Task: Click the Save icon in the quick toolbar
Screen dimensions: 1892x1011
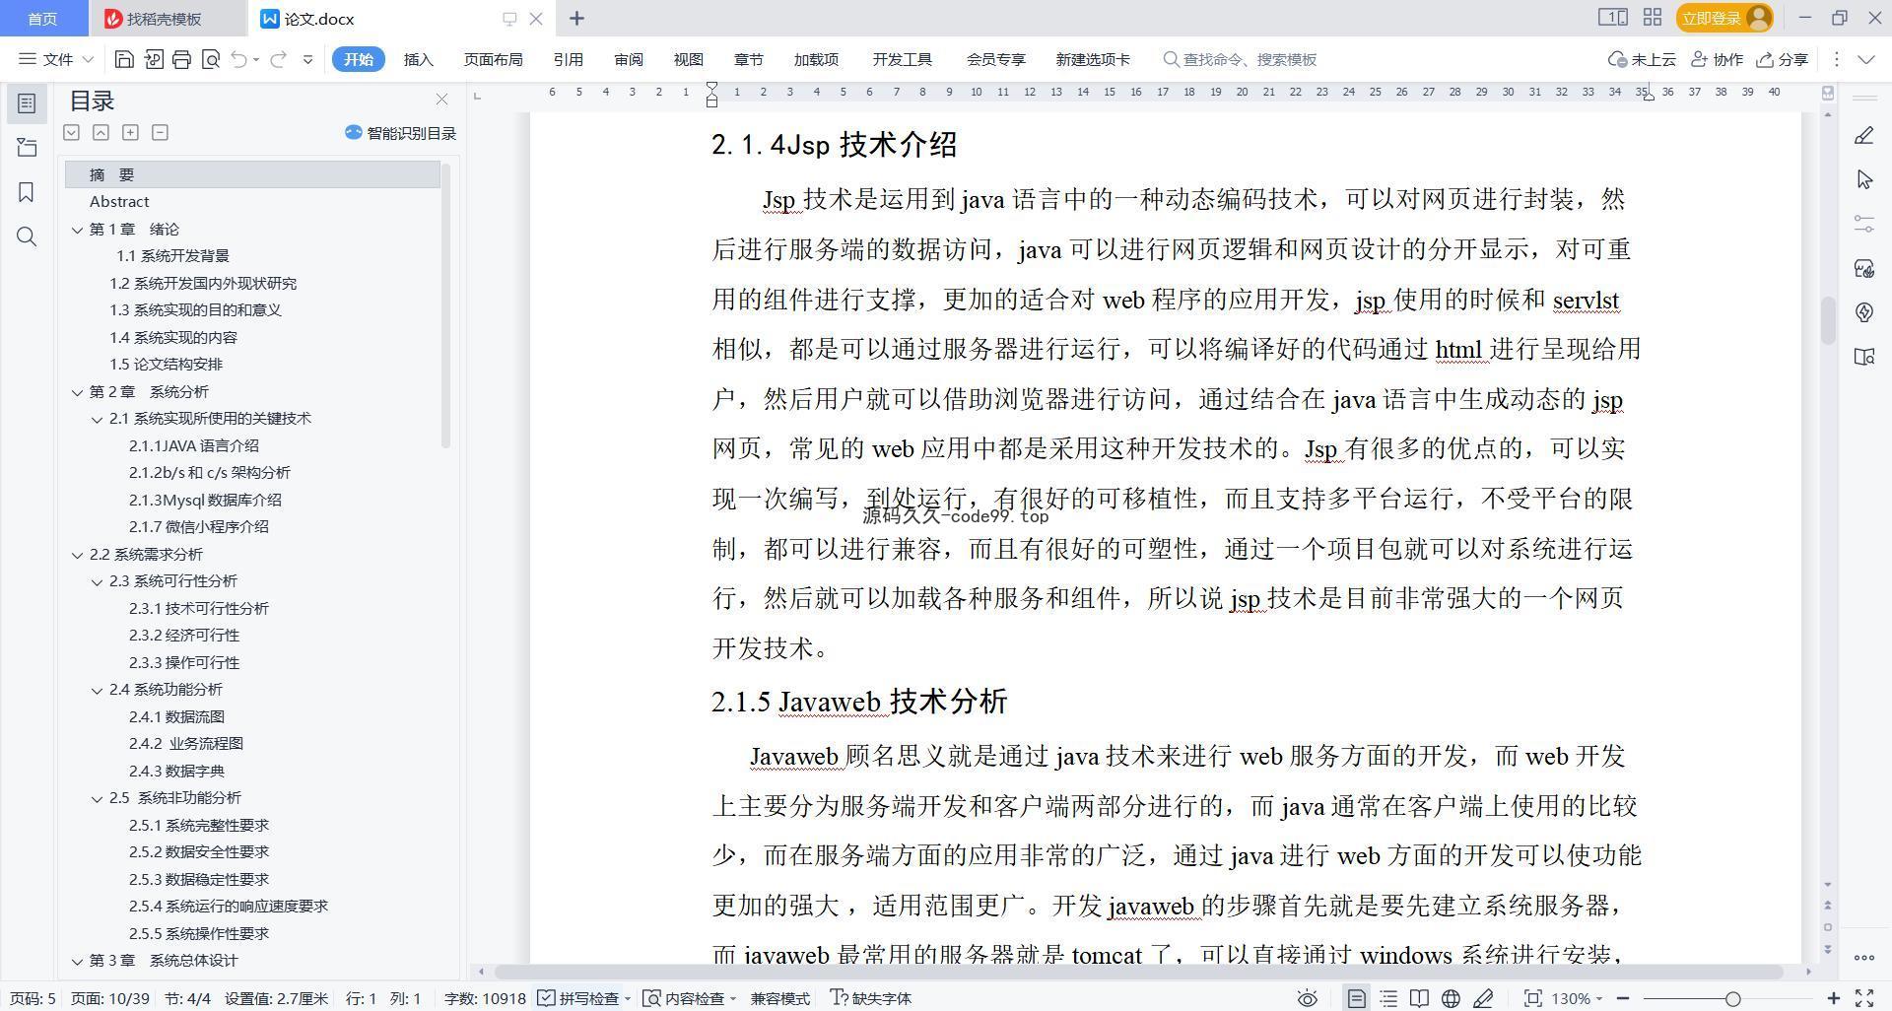Action: (124, 59)
